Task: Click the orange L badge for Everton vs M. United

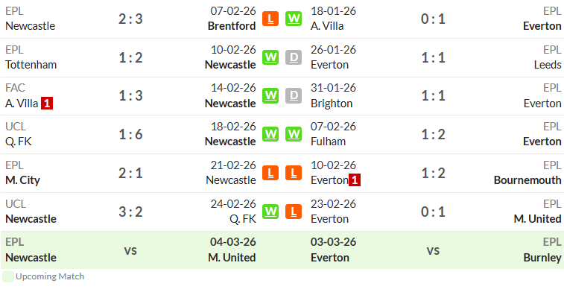Action: click(x=294, y=212)
